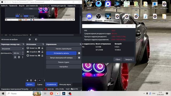Open the 'Док-панели (D)' menu
This screenshot has height=96, width=171.
32,6
